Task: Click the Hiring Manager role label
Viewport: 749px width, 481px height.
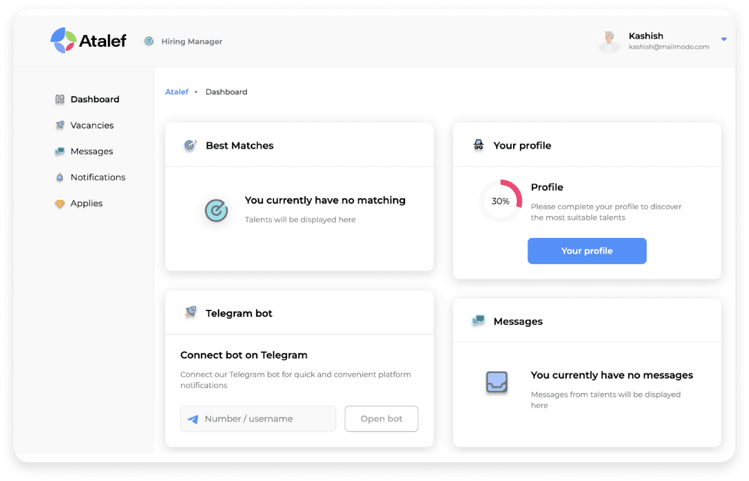Action: 192,41
